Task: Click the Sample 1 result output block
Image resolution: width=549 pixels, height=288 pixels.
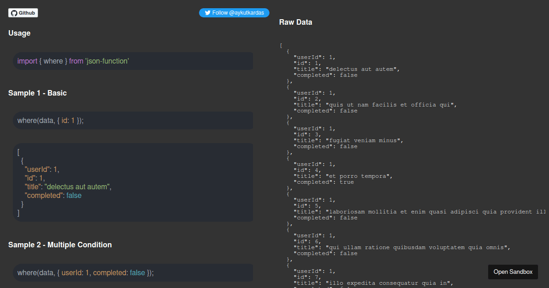Action: coord(133,182)
